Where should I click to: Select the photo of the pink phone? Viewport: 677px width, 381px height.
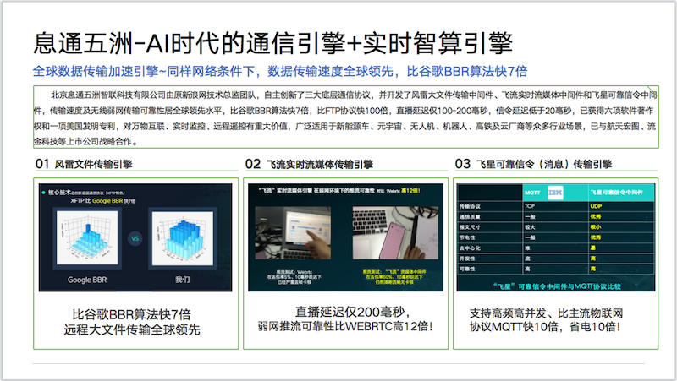point(395,232)
